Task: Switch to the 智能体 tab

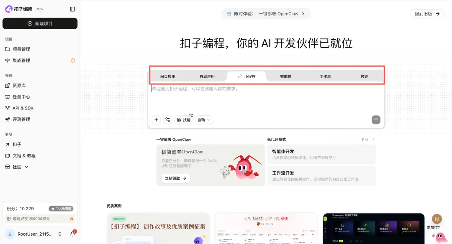Action: coord(286,76)
